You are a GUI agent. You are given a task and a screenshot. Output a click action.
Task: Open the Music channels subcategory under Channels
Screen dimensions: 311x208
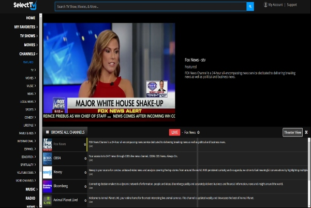click(x=32, y=86)
